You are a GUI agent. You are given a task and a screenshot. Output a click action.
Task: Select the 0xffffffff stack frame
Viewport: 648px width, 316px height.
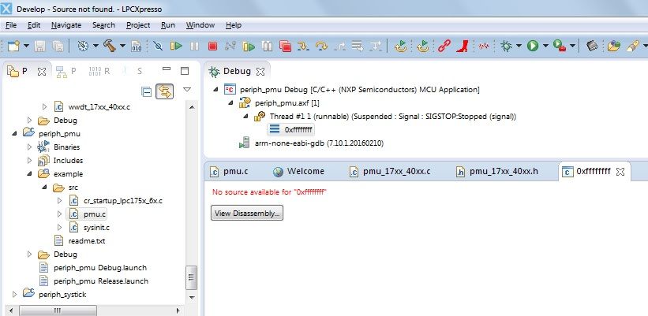coord(291,129)
